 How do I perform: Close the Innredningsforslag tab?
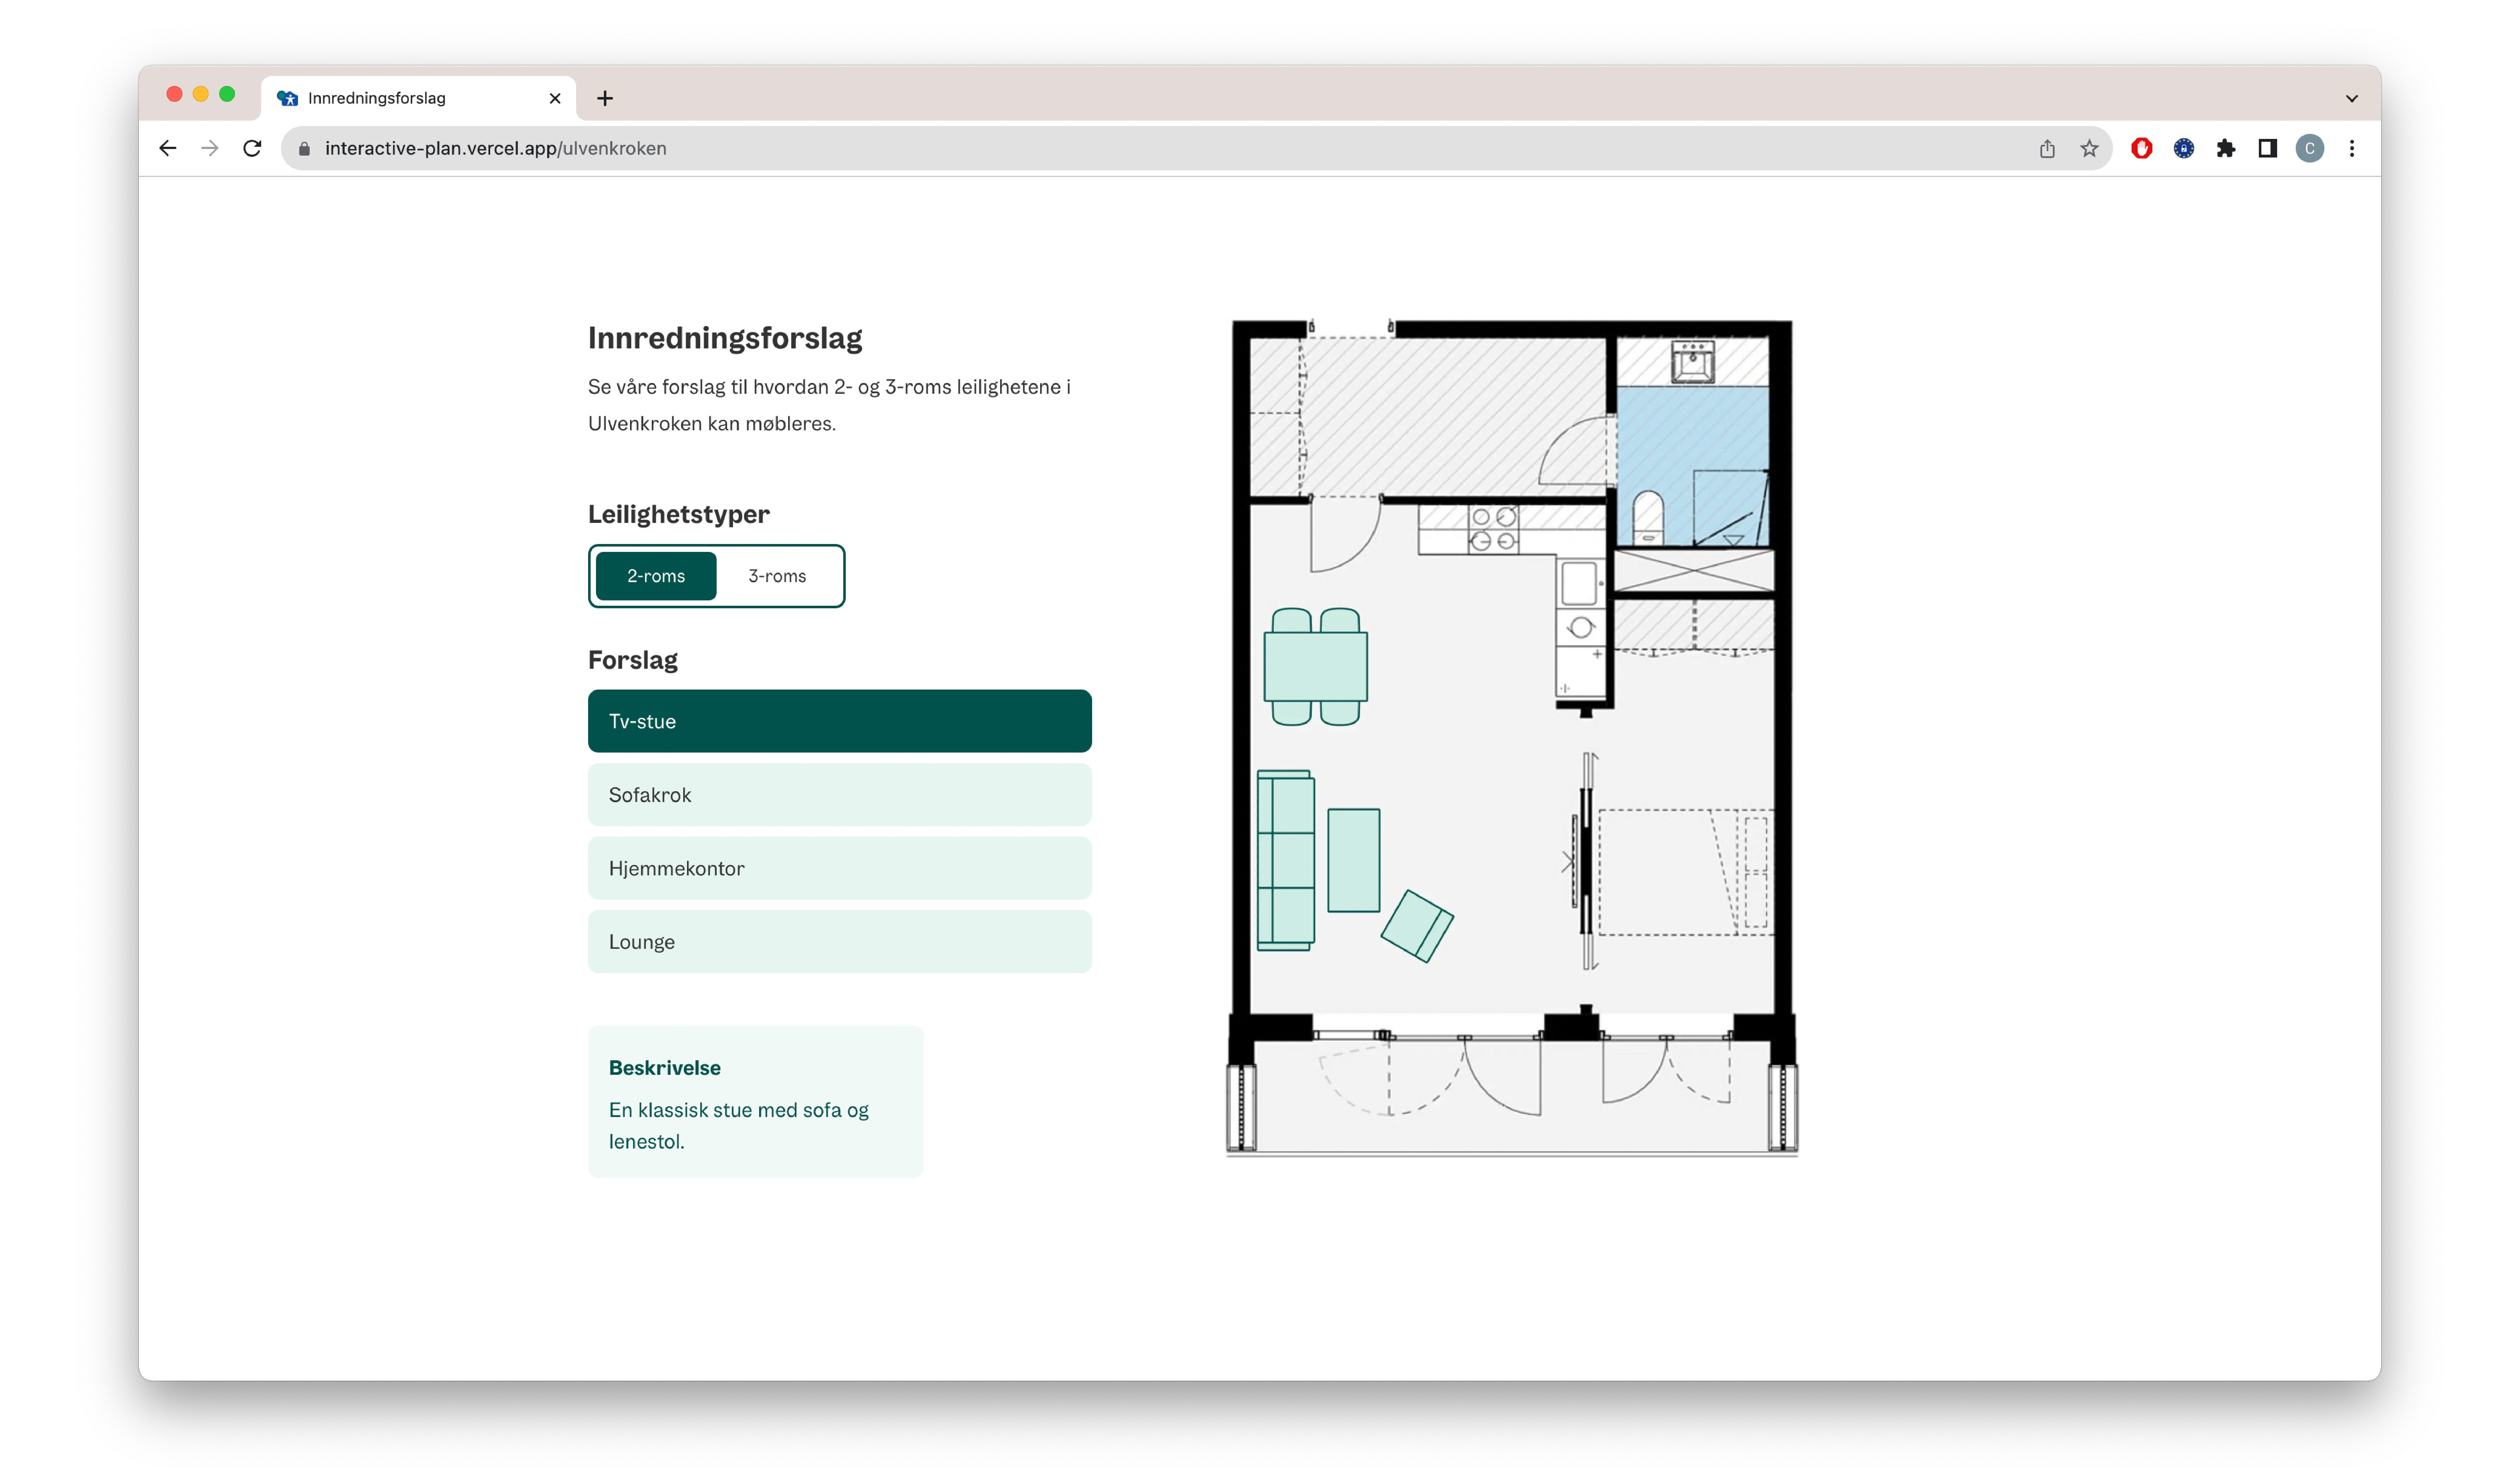[x=555, y=98]
